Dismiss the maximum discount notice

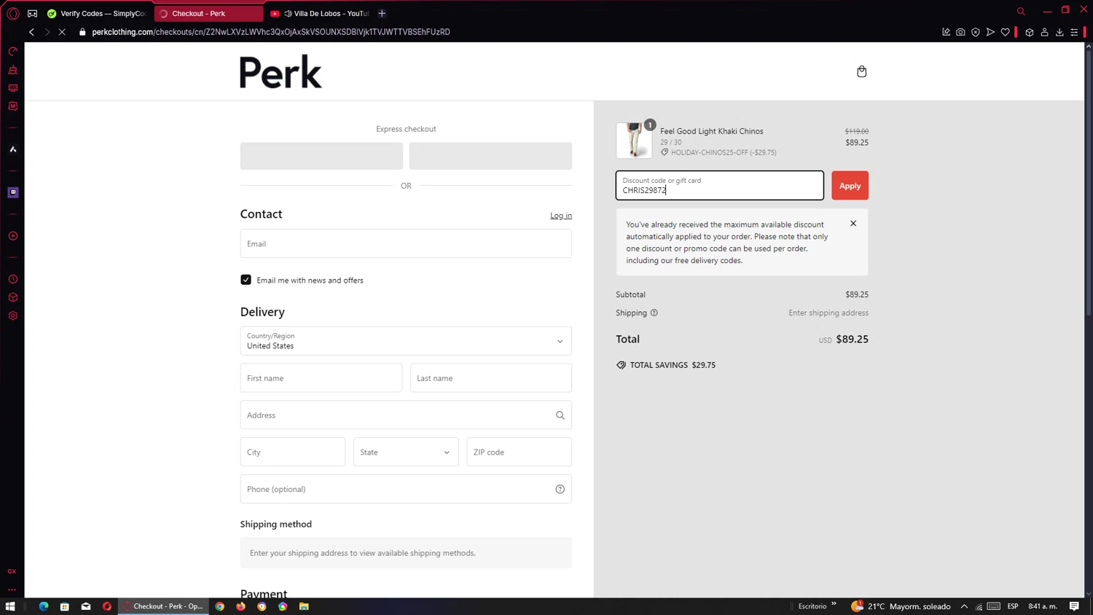pos(853,224)
